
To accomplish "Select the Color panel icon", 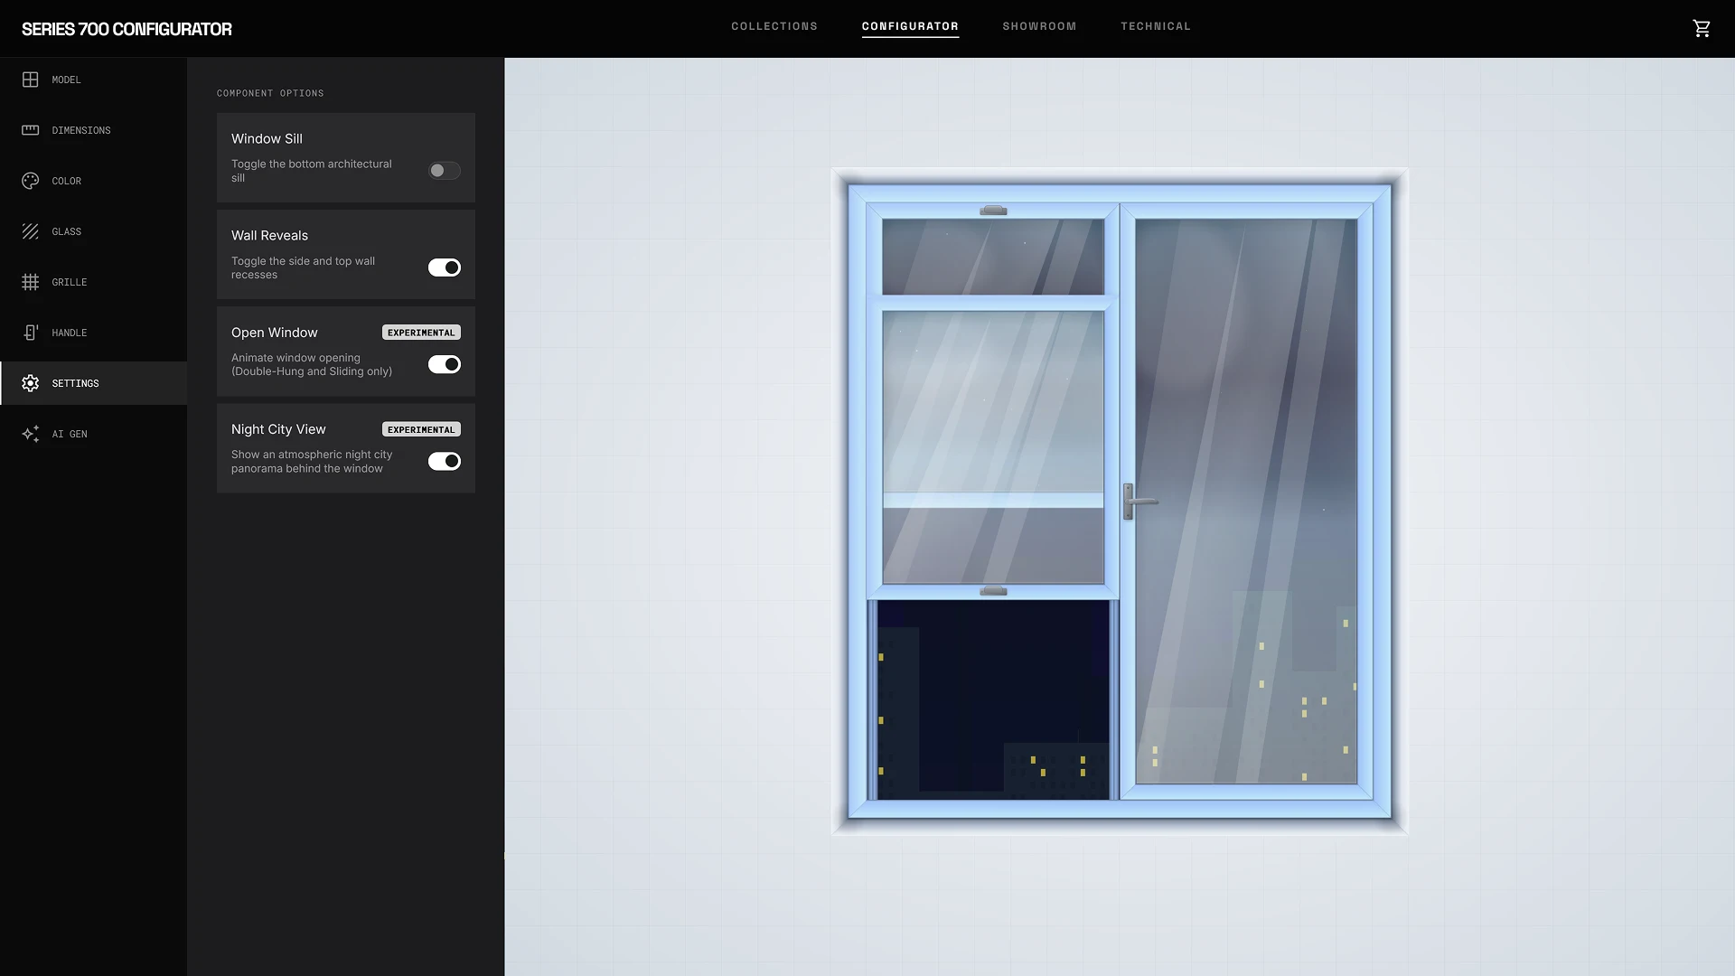I will click(30, 181).
